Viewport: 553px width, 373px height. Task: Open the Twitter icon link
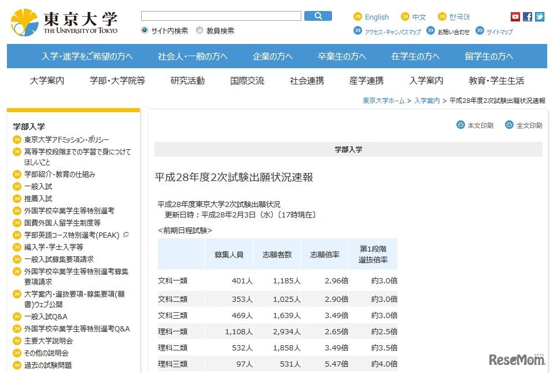539,17
